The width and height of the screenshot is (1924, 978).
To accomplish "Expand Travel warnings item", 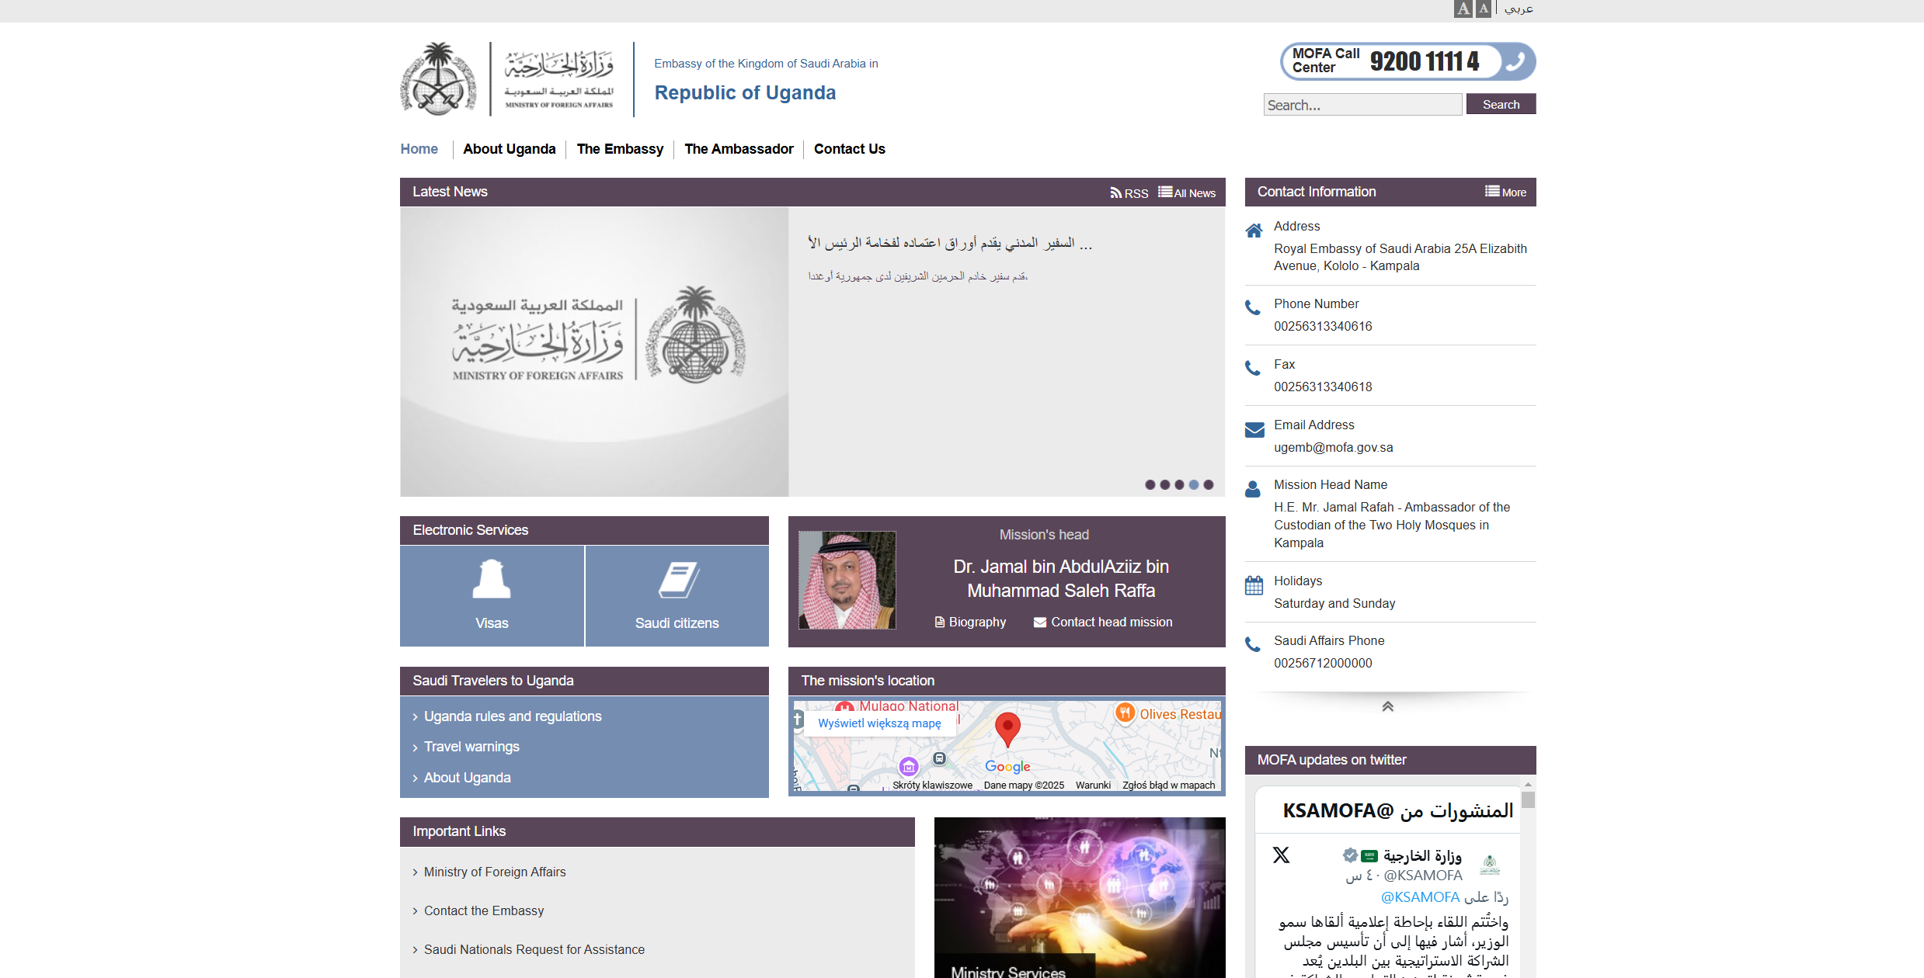I will pyautogui.click(x=471, y=747).
